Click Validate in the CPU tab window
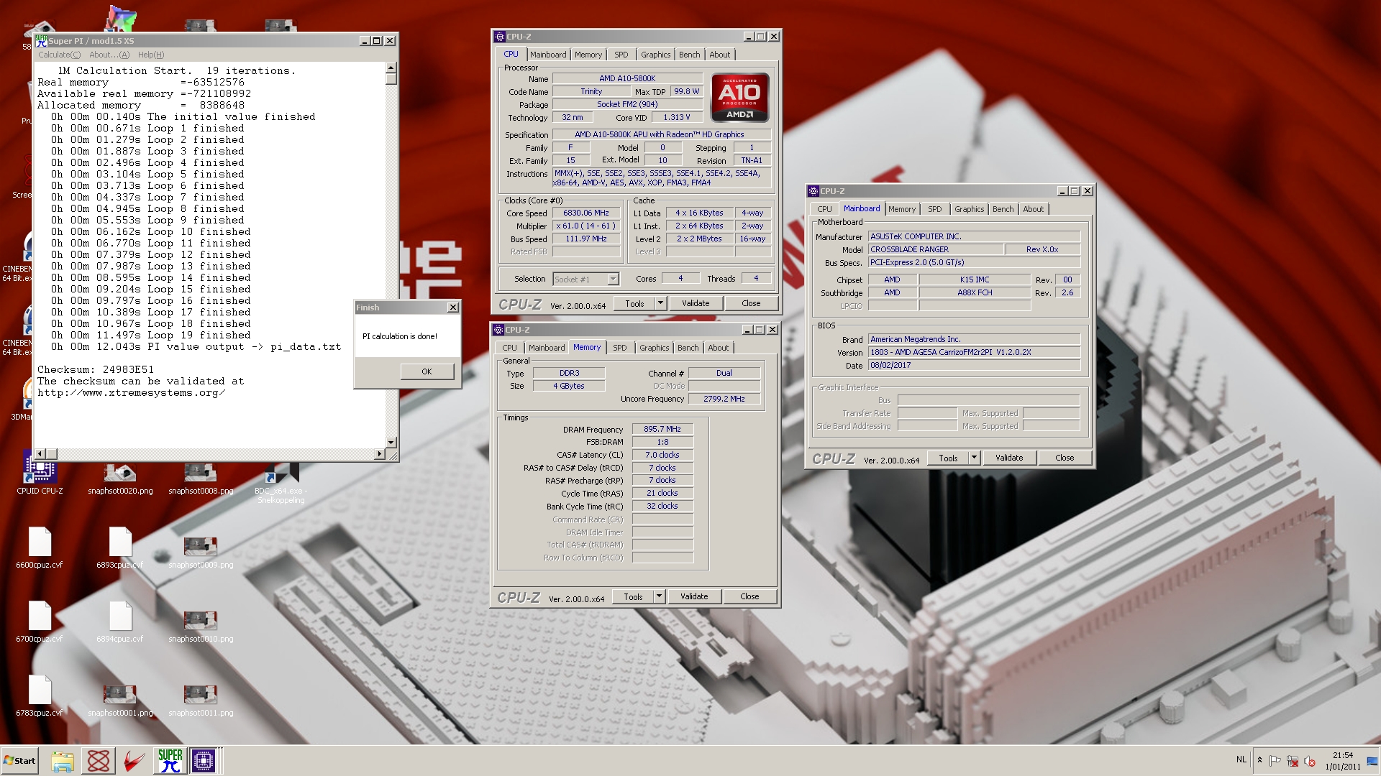Screen dimensions: 1381x776 (696, 303)
